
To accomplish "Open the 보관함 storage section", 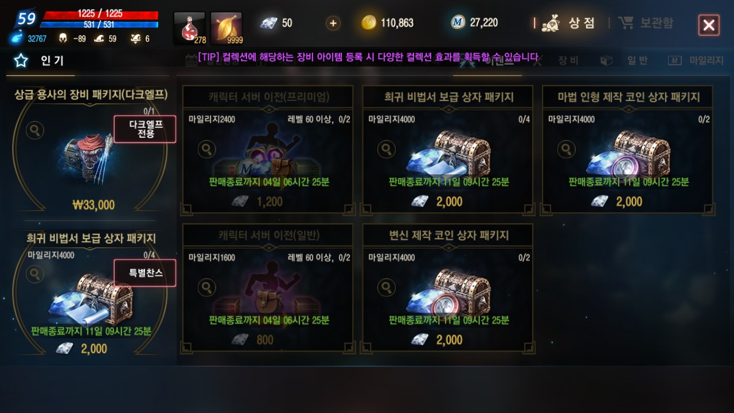I will (646, 23).
